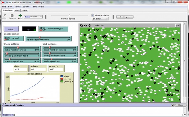Viewport: 189px width, 117px height.
Task: Switch to the Info tab
Action: pyautogui.click(x=17, y=10)
